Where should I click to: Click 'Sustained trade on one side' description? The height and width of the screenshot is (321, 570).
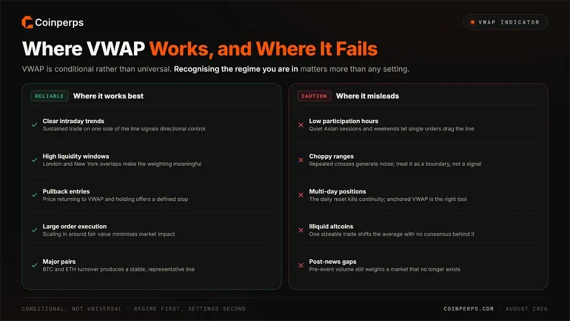(124, 129)
